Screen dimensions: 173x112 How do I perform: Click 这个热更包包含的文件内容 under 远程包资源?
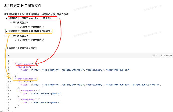coord(30,40)
